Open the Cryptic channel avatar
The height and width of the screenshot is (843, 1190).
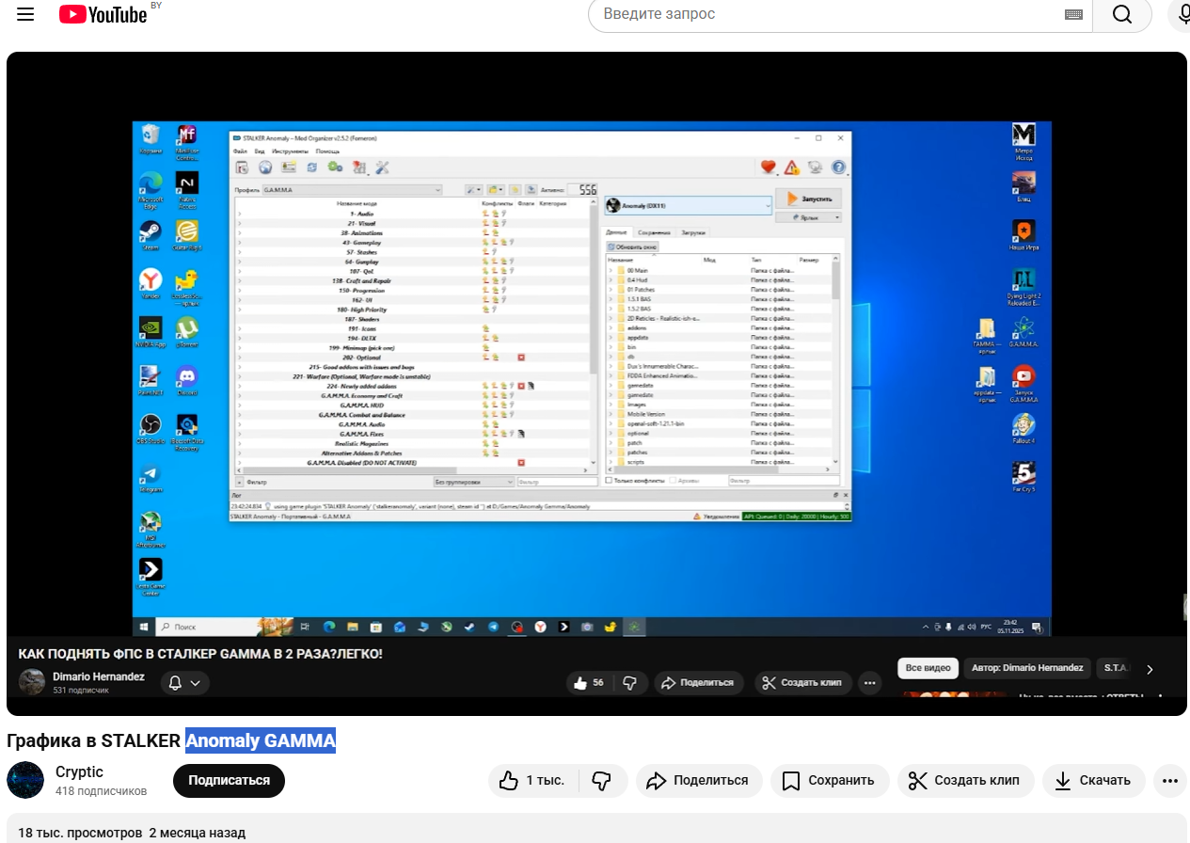point(25,780)
